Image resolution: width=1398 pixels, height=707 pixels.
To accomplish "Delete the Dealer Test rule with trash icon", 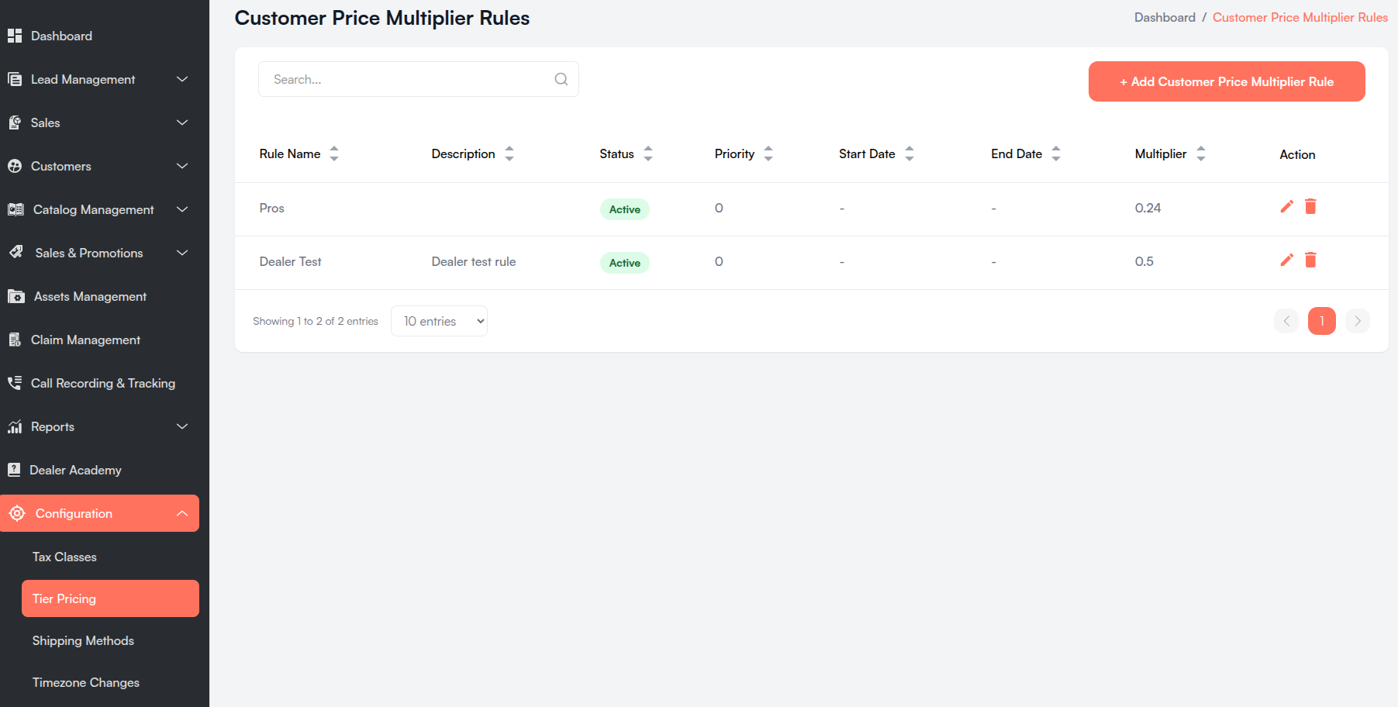I will point(1310,260).
